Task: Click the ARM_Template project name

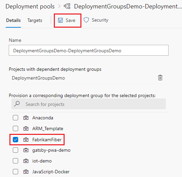Action: (x=48, y=128)
